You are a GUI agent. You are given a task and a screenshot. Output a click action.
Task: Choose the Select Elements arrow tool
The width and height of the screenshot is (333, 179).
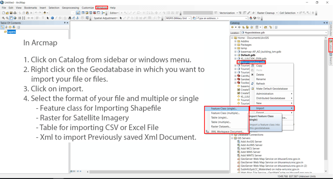pyautogui.click(x=47, y=18)
